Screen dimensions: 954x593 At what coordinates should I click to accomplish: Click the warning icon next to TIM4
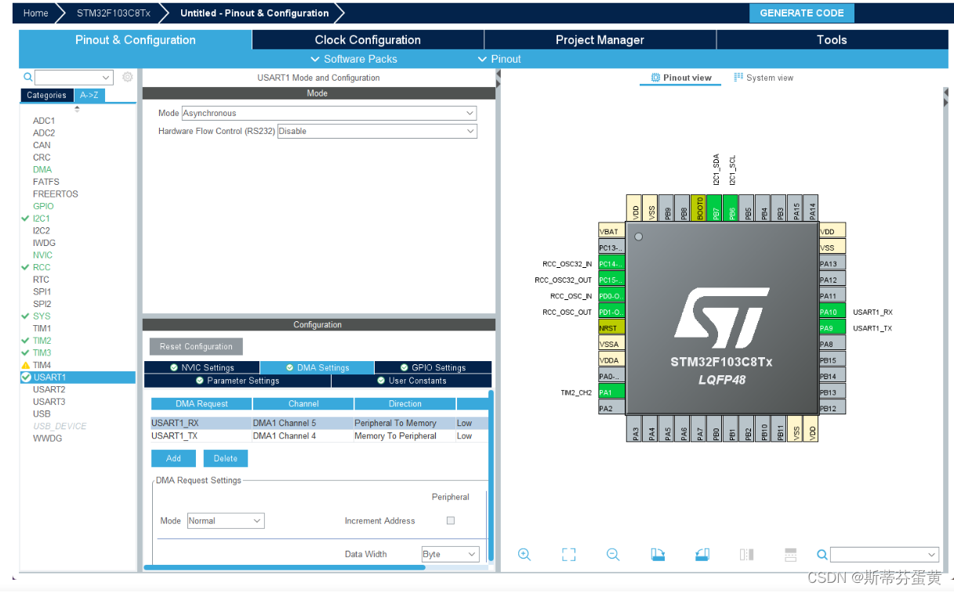(25, 365)
